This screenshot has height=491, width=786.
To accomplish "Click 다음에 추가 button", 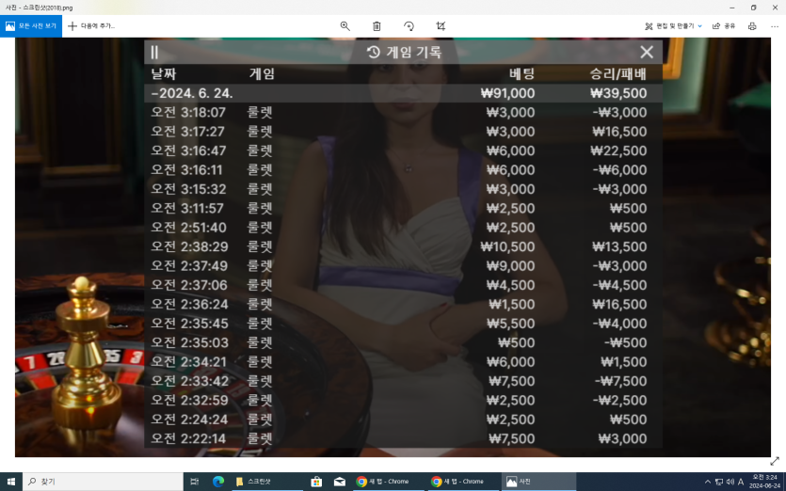I will (x=91, y=26).
